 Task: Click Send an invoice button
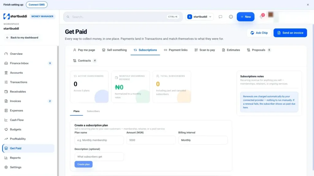pyautogui.click(x=290, y=33)
